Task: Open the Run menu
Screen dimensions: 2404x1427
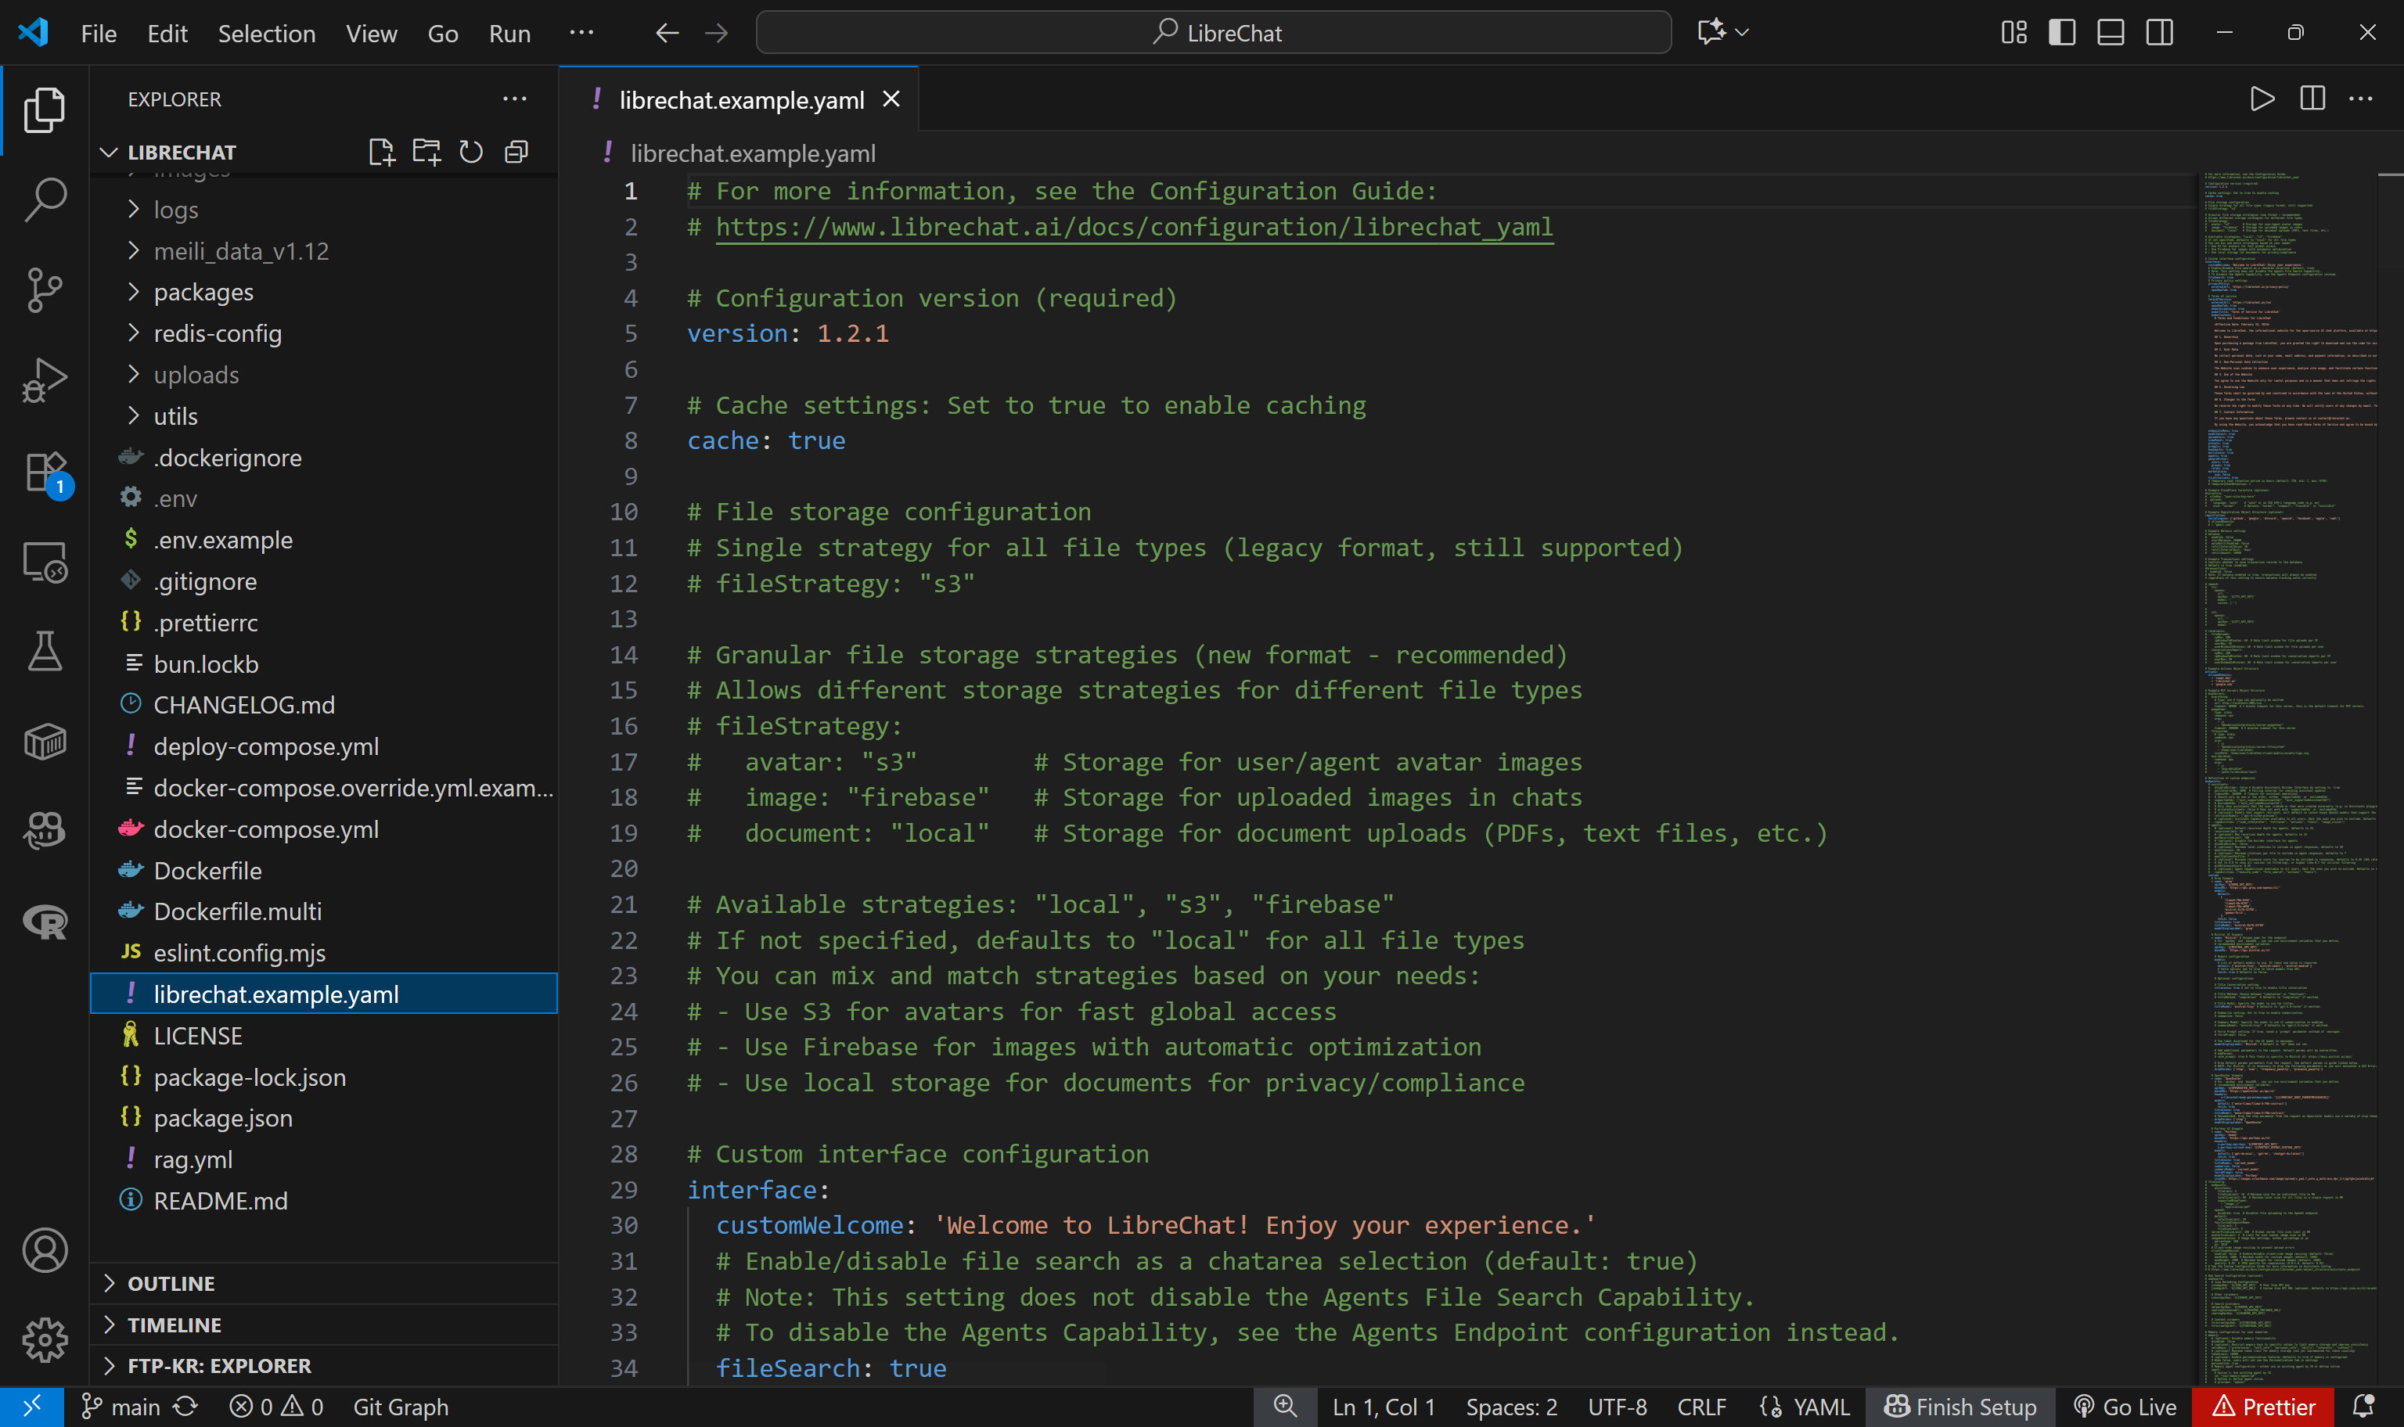Action: (509, 32)
